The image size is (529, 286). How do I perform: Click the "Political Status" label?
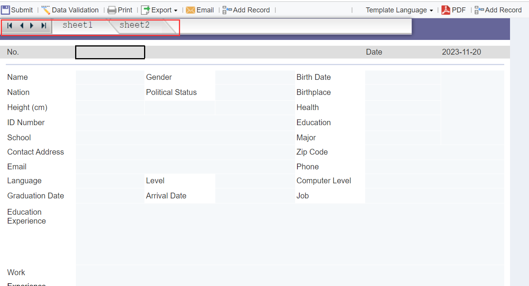click(x=172, y=93)
